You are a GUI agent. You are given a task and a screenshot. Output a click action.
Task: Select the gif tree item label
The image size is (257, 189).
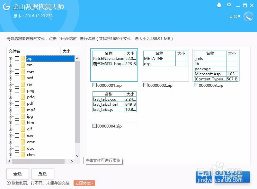click(x=30, y=129)
